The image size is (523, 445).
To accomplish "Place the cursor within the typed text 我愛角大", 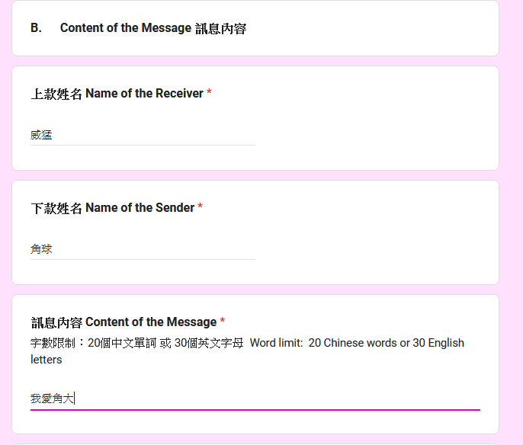I will tap(52, 399).
